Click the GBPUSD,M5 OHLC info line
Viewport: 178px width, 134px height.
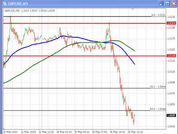click(x=30, y=11)
